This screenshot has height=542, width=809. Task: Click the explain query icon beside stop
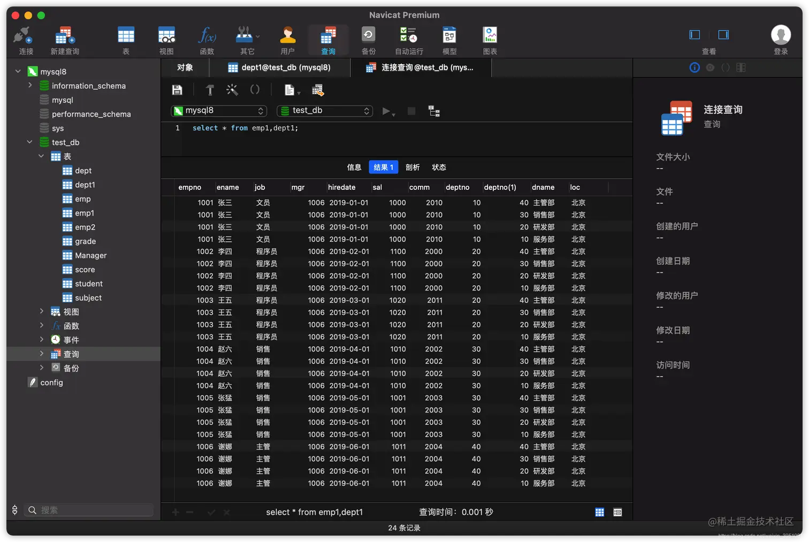[x=434, y=111]
